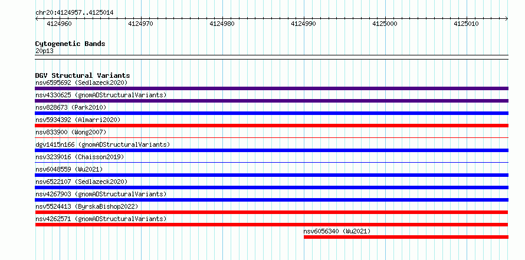
Task: Click the dgv1415n166 (gnomADStructuralVariants) label
Action: click(x=103, y=144)
